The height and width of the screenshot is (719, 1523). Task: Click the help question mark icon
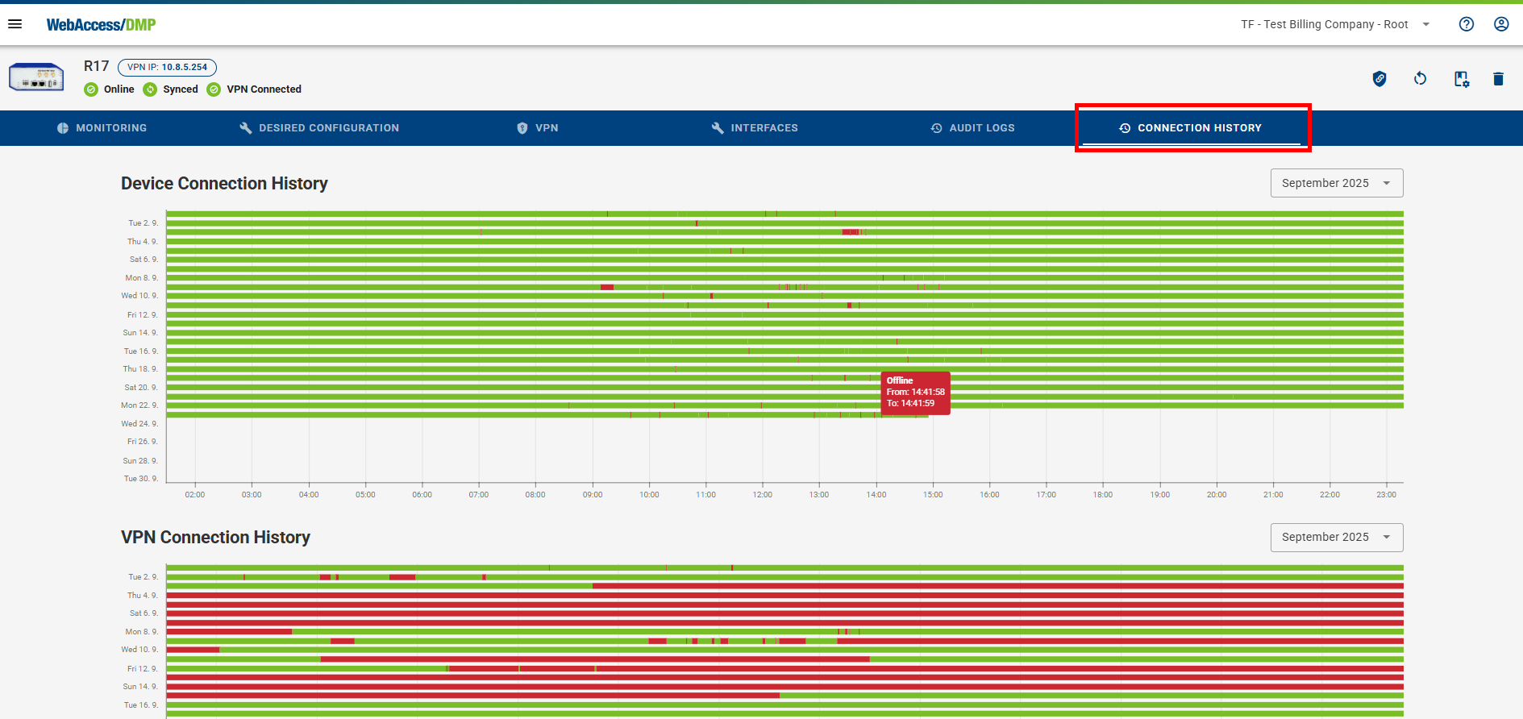point(1466,24)
